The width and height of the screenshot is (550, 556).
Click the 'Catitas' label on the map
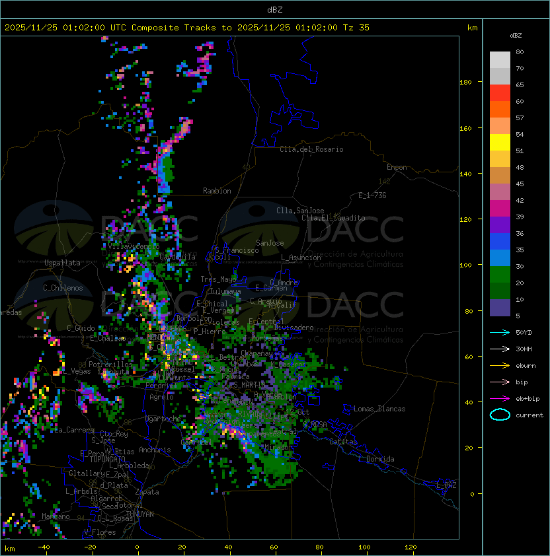click(343, 442)
